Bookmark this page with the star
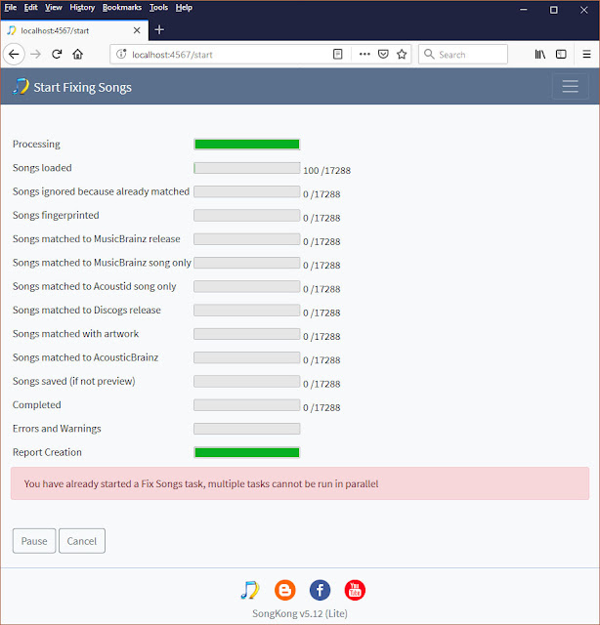 402,55
